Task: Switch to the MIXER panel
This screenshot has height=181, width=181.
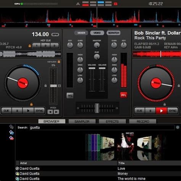Action: click(x=81, y=33)
